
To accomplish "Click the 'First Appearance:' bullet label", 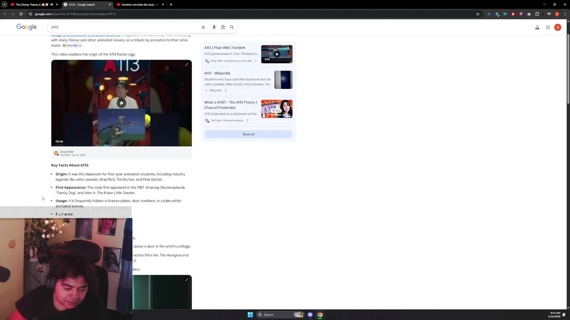I will coord(71,188).
